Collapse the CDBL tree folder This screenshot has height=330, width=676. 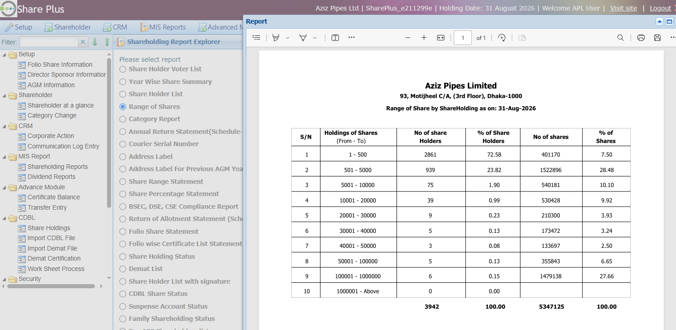tap(5, 218)
